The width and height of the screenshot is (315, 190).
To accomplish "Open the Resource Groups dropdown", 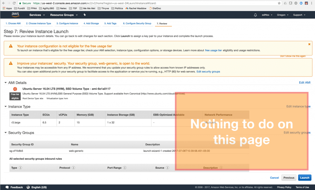I will point(64,15).
